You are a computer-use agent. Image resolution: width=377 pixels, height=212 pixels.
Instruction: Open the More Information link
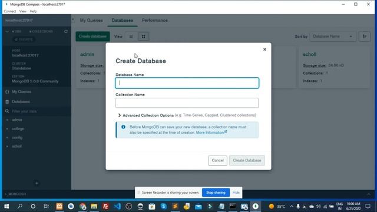pyautogui.click(x=211, y=132)
